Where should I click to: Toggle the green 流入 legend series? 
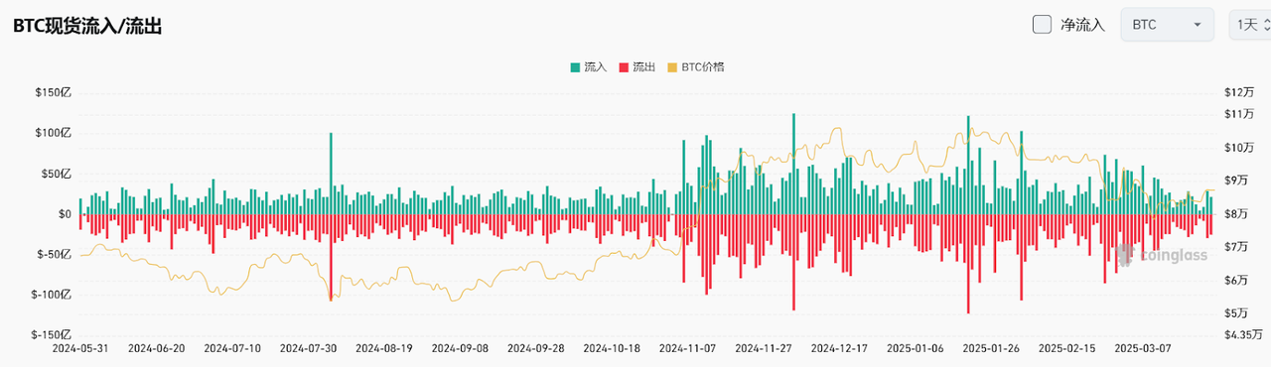click(x=588, y=67)
